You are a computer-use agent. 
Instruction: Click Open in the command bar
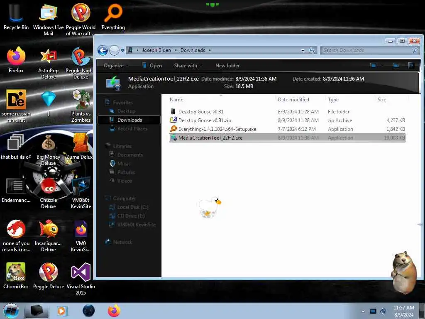pyautogui.click(x=152, y=66)
